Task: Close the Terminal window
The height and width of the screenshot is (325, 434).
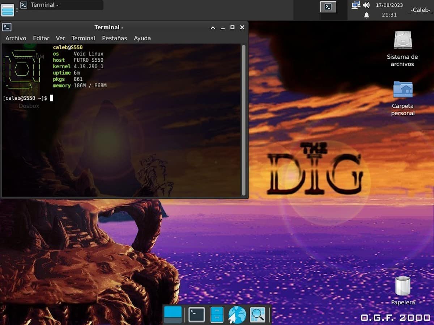Action: click(x=242, y=27)
